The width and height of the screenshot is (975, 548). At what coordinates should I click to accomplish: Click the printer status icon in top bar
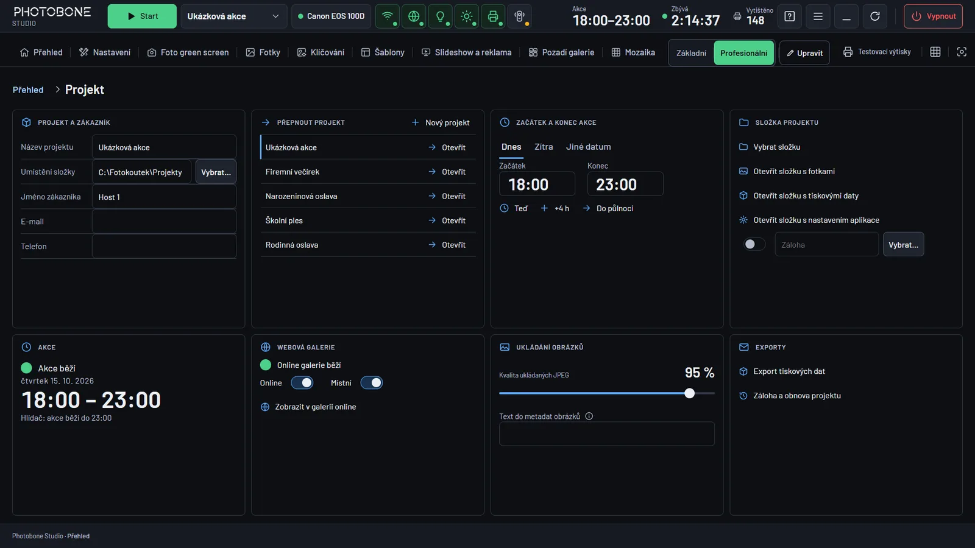coord(493,16)
